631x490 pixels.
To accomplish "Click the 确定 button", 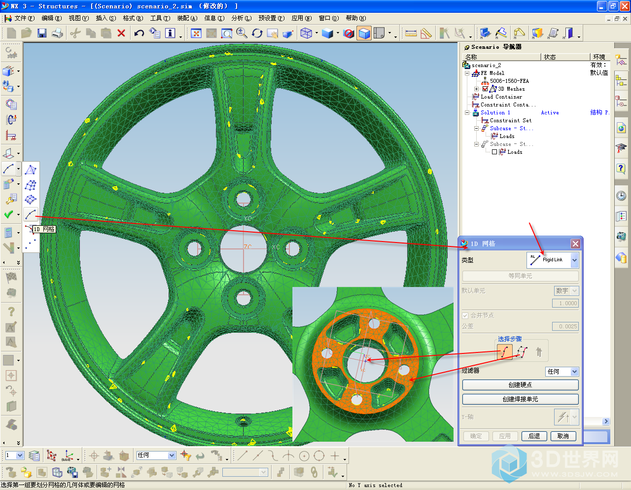I will click(x=476, y=436).
